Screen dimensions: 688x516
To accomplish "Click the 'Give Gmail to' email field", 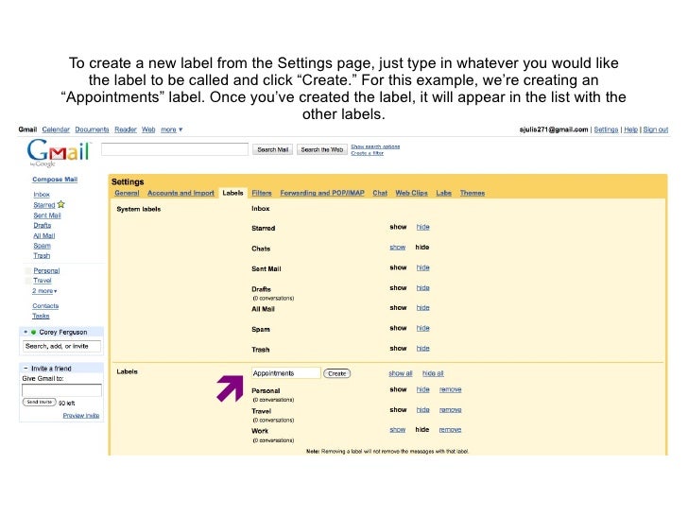I will (61, 390).
